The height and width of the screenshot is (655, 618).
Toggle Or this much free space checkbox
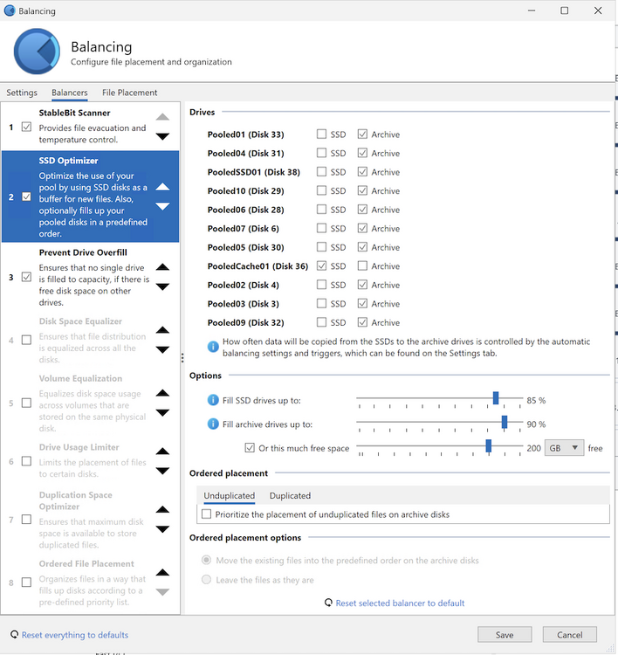click(250, 448)
